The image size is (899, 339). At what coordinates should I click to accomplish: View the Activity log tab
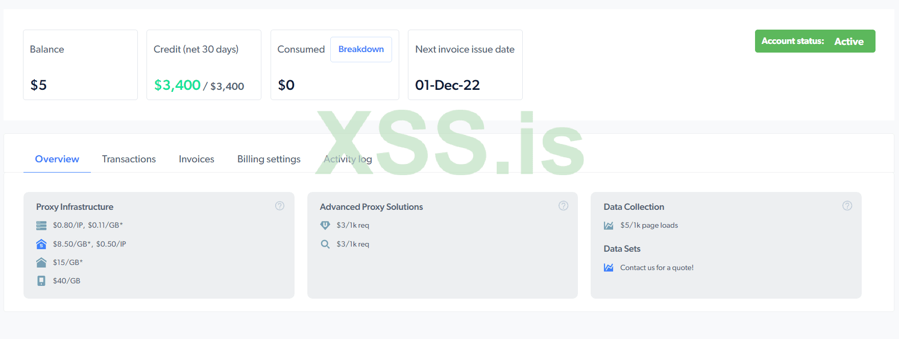pyautogui.click(x=348, y=159)
